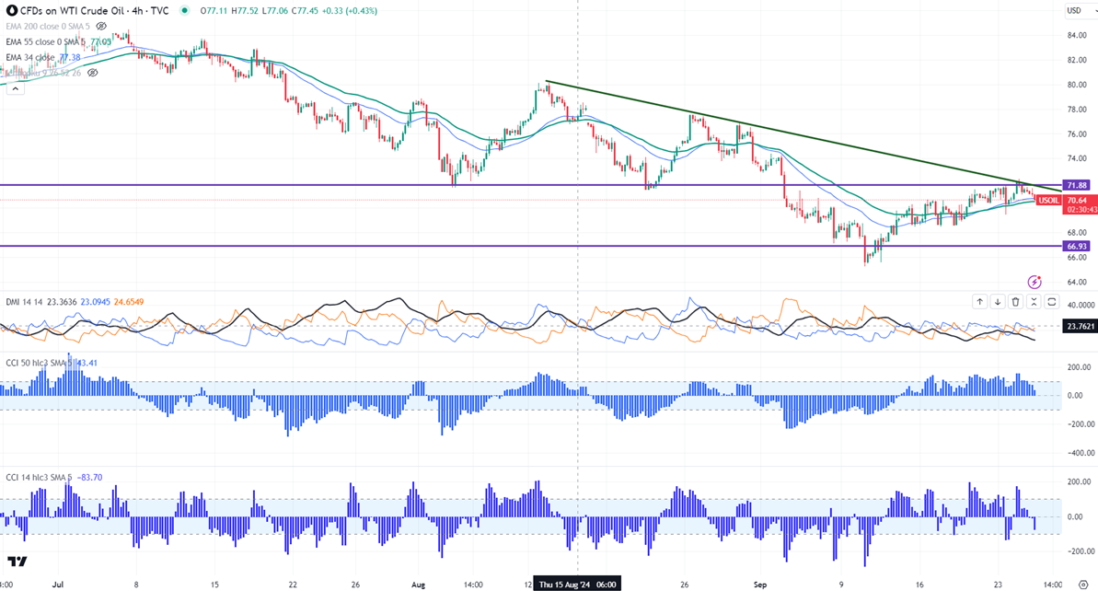Select the DMI 14 14 indicator legend
1098x591 pixels.
25,302
